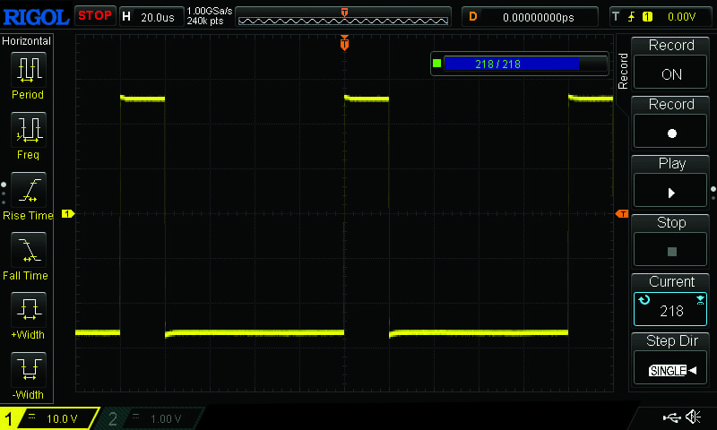This screenshot has width=717, height=430.
Task: Choose the Rise Time measurement
Action: 27,195
